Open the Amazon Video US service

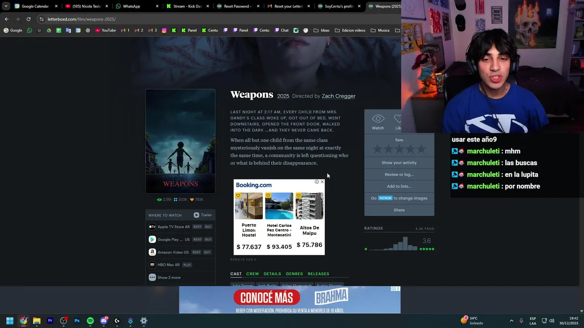169,252
